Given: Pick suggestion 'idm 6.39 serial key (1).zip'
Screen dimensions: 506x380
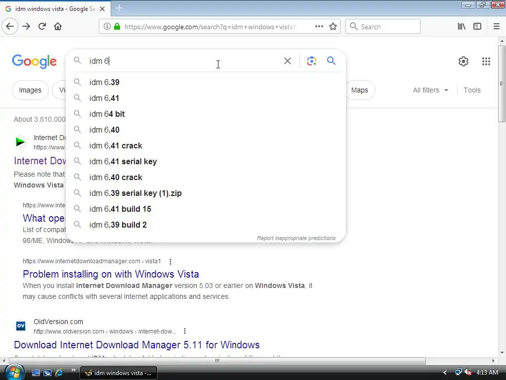Looking at the screenshot, I should (206, 193).
